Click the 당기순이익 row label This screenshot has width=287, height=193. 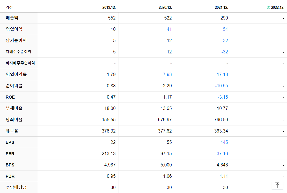16,40
